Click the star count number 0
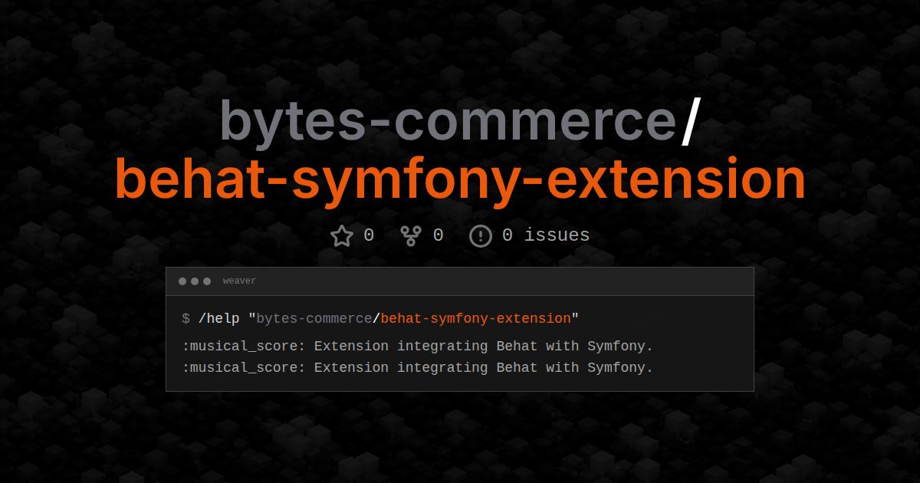 coord(369,235)
